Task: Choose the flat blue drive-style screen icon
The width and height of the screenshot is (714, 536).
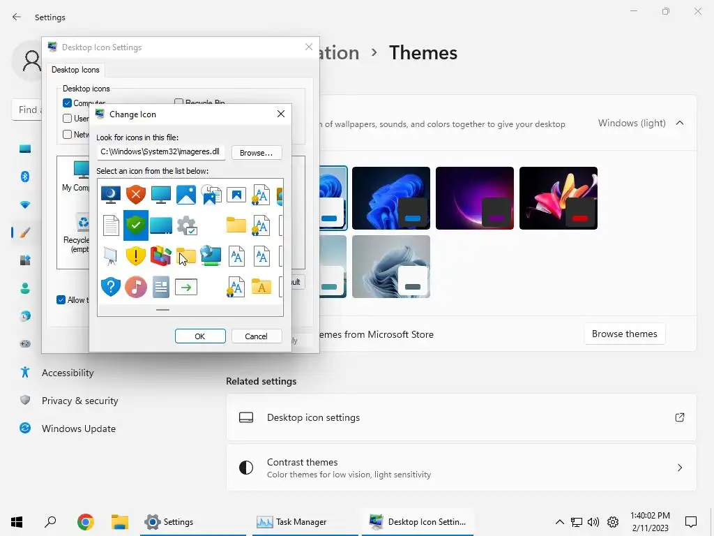Action: pos(161,225)
